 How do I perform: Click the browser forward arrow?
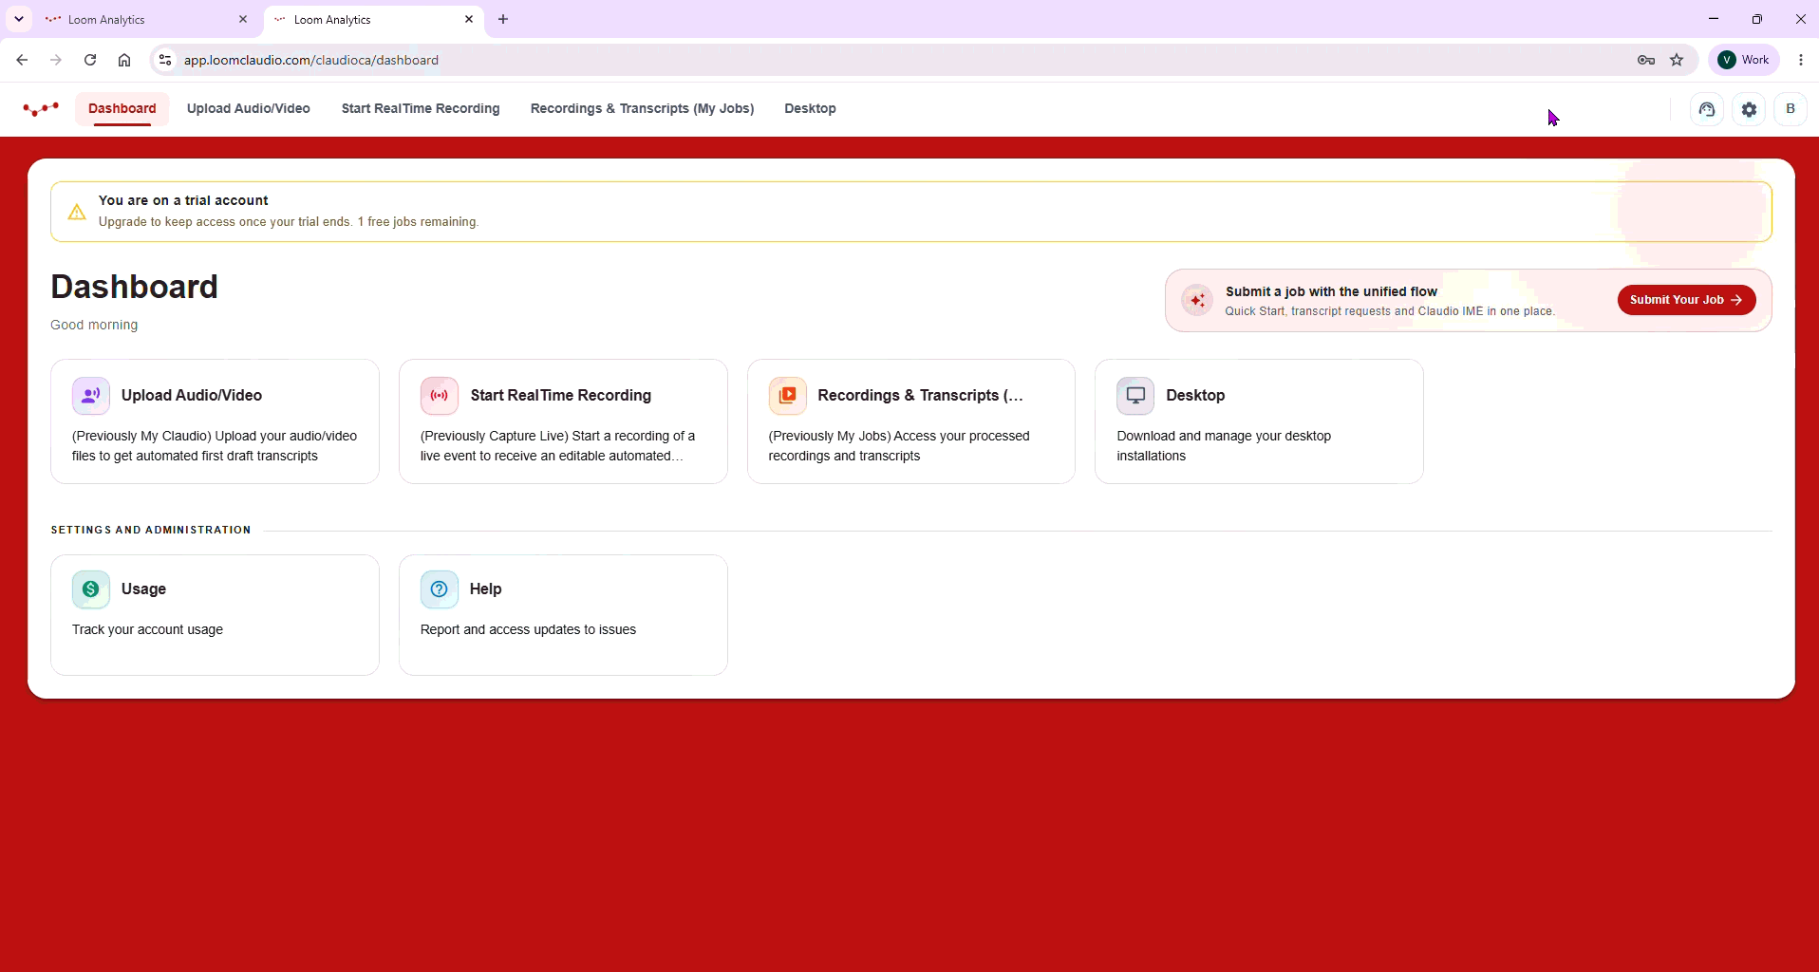coord(56,60)
